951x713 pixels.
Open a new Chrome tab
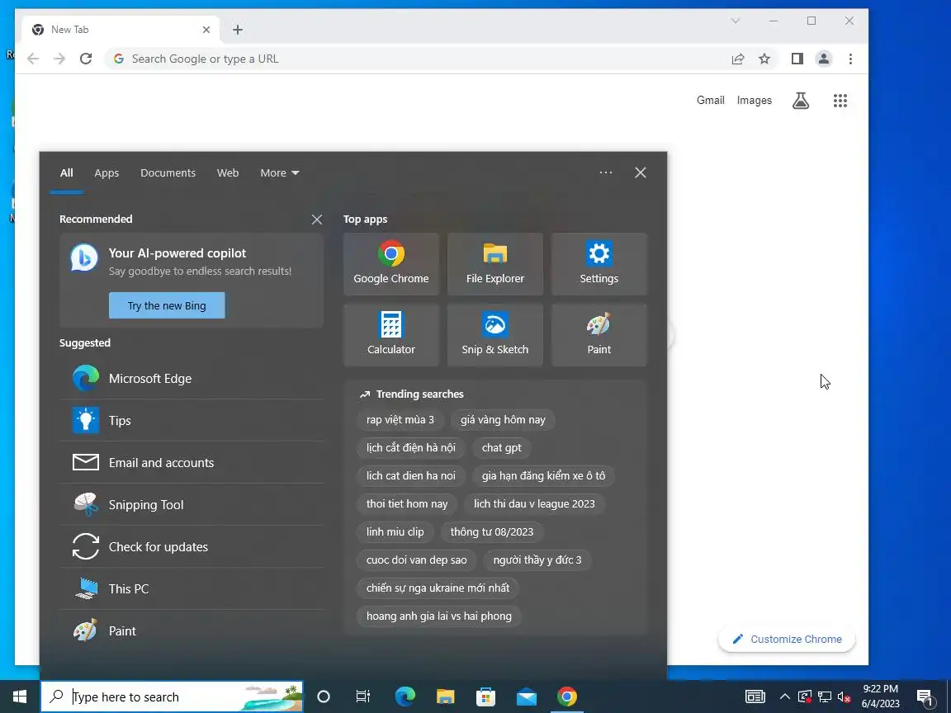(238, 30)
